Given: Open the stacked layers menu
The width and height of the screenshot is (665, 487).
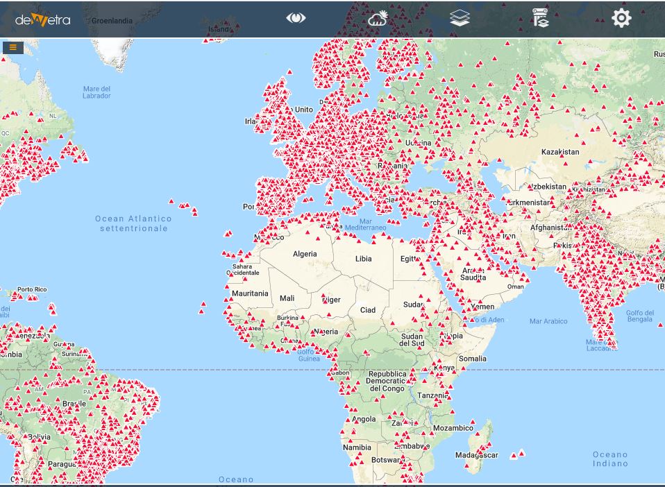Looking at the screenshot, I should 460,18.
